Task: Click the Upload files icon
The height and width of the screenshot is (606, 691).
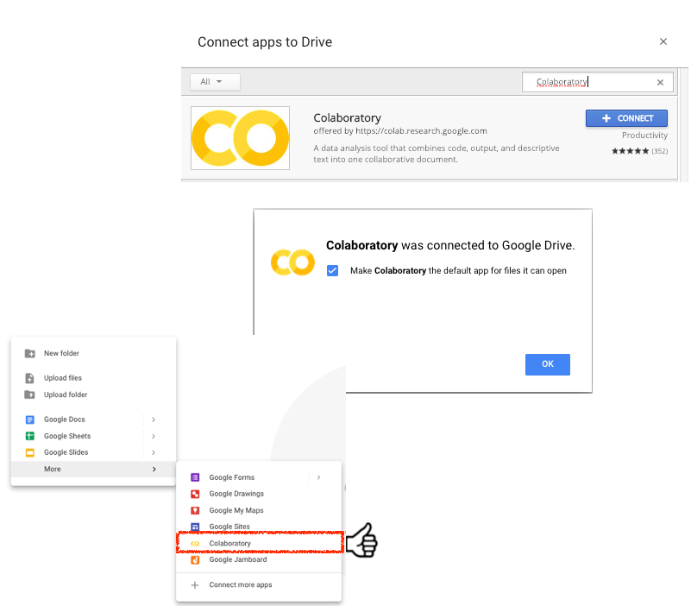Action: [x=29, y=378]
